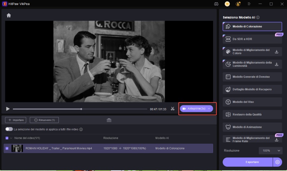Open info icon beside Seleziona Modello AI

click(258, 17)
